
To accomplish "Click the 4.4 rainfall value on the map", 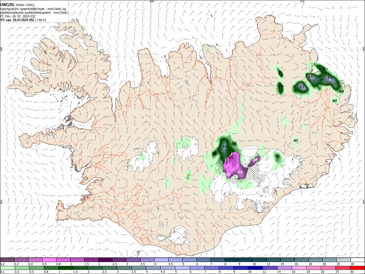I will pos(225,146).
